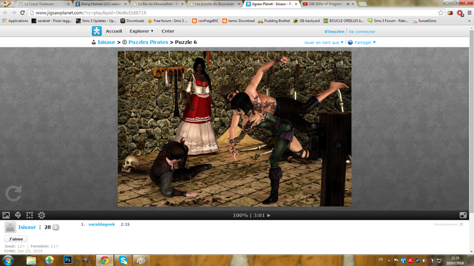This screenshot has height=266, width=474.
Task: Click the album icon before Puzzles Pirates
Action: (x=124, y=42)
